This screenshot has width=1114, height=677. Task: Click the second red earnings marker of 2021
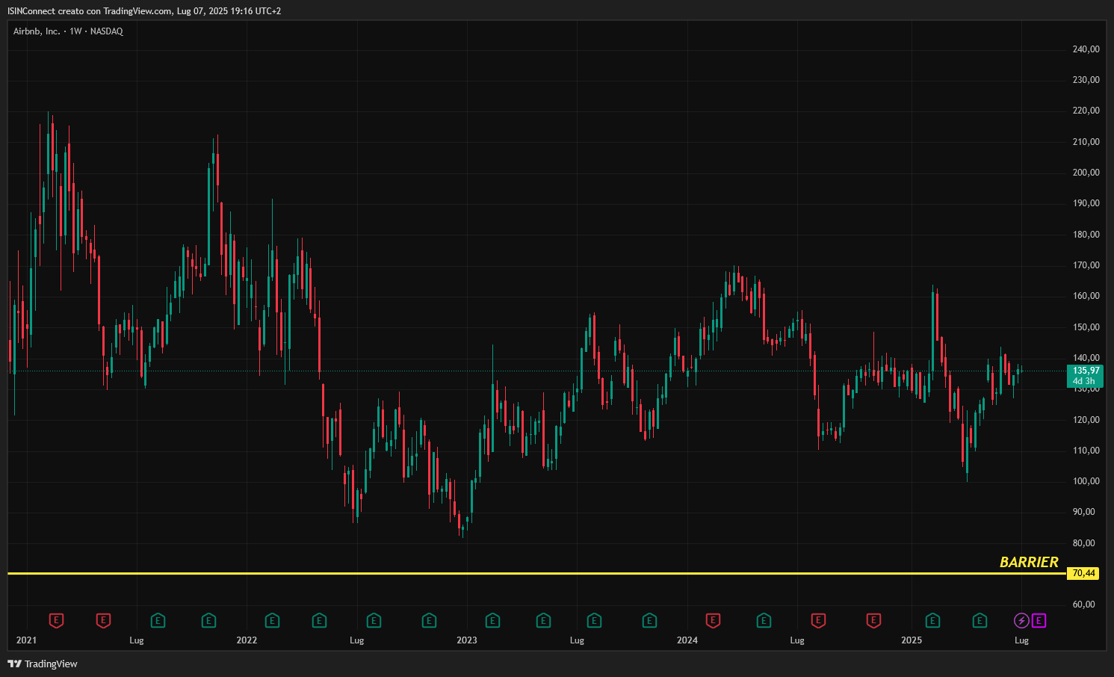[x=104, y=620]
